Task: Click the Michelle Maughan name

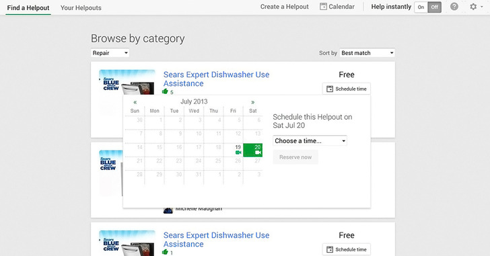Action: coord(199,208)
